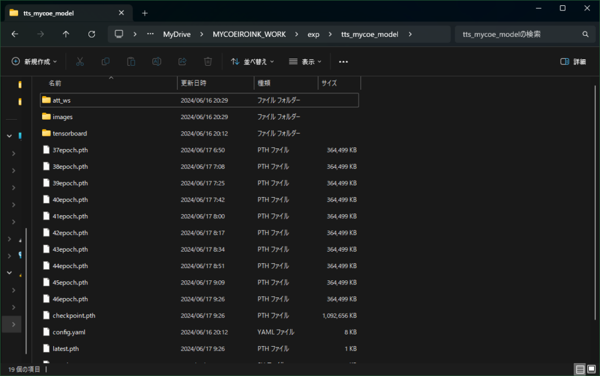Go up one folder level
This screenshot has width=600, height=376.
pos(66,34)
